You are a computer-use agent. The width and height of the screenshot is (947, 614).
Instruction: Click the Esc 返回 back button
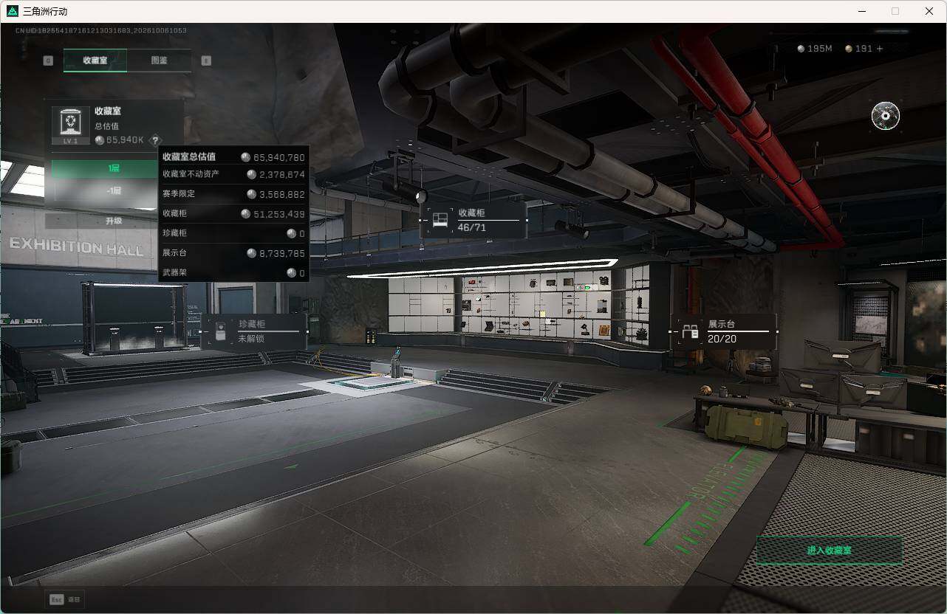pyautogui.click(x=65, y=599)
